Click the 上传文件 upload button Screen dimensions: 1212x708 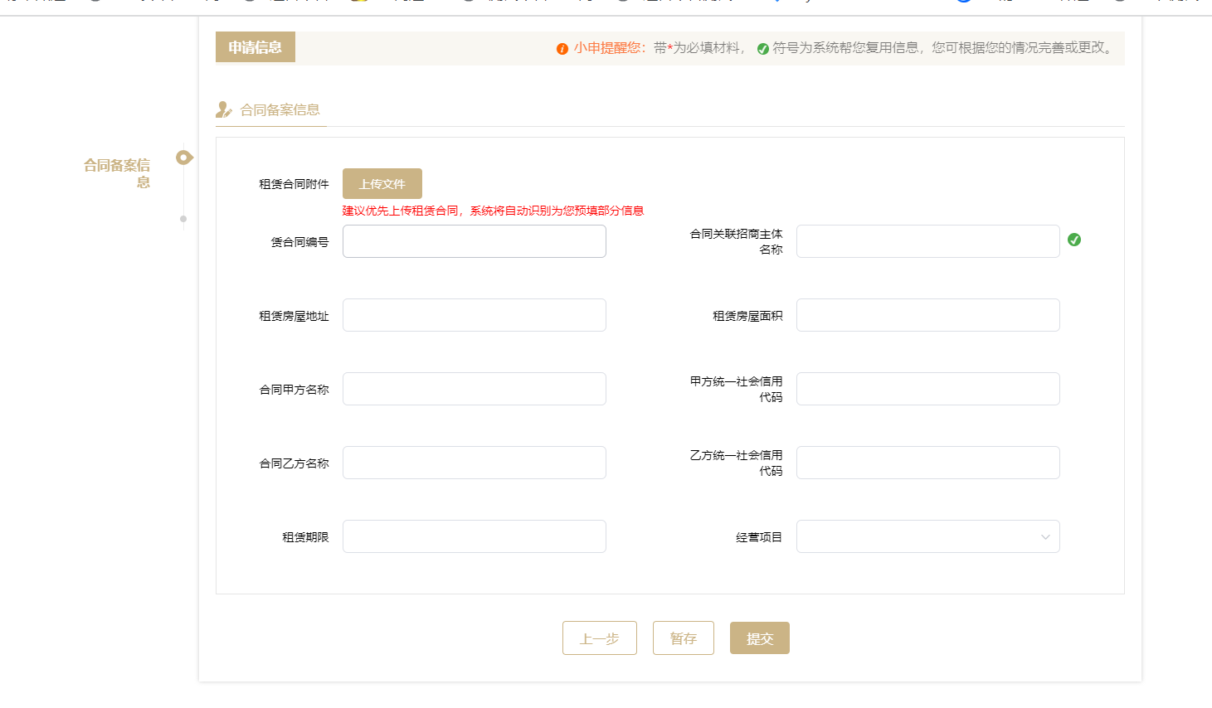coord(382,183)
